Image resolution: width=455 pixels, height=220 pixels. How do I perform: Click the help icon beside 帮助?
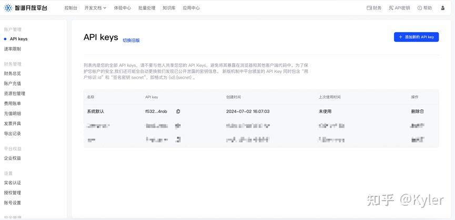420,8
